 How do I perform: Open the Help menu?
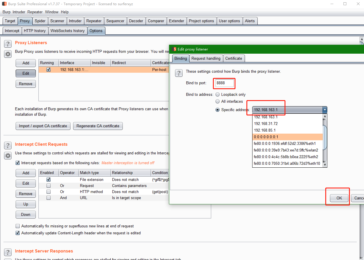65,12
